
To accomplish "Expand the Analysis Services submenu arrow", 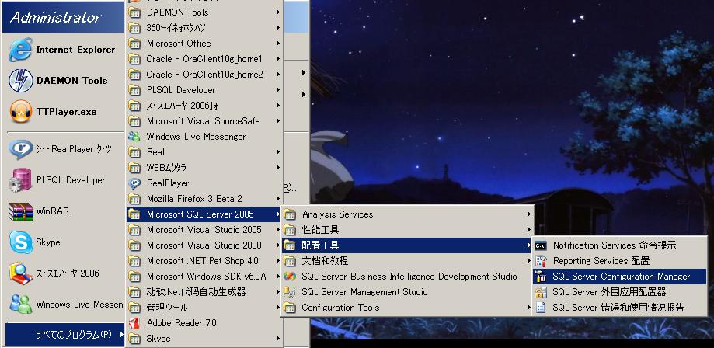I will click(529, 214).
